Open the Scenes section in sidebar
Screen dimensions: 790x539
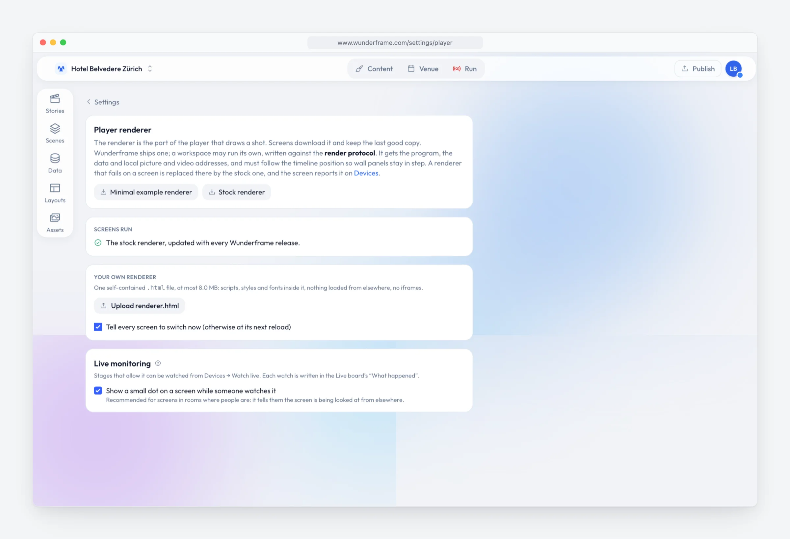pos(55,133)
